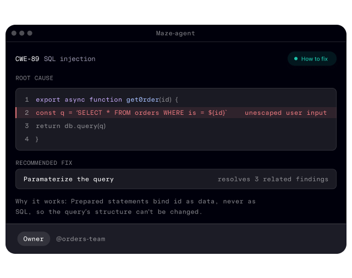The image size is (352, 278).
Task: Click the Parameterize the query fix
Action: click(x=68, y=179)
